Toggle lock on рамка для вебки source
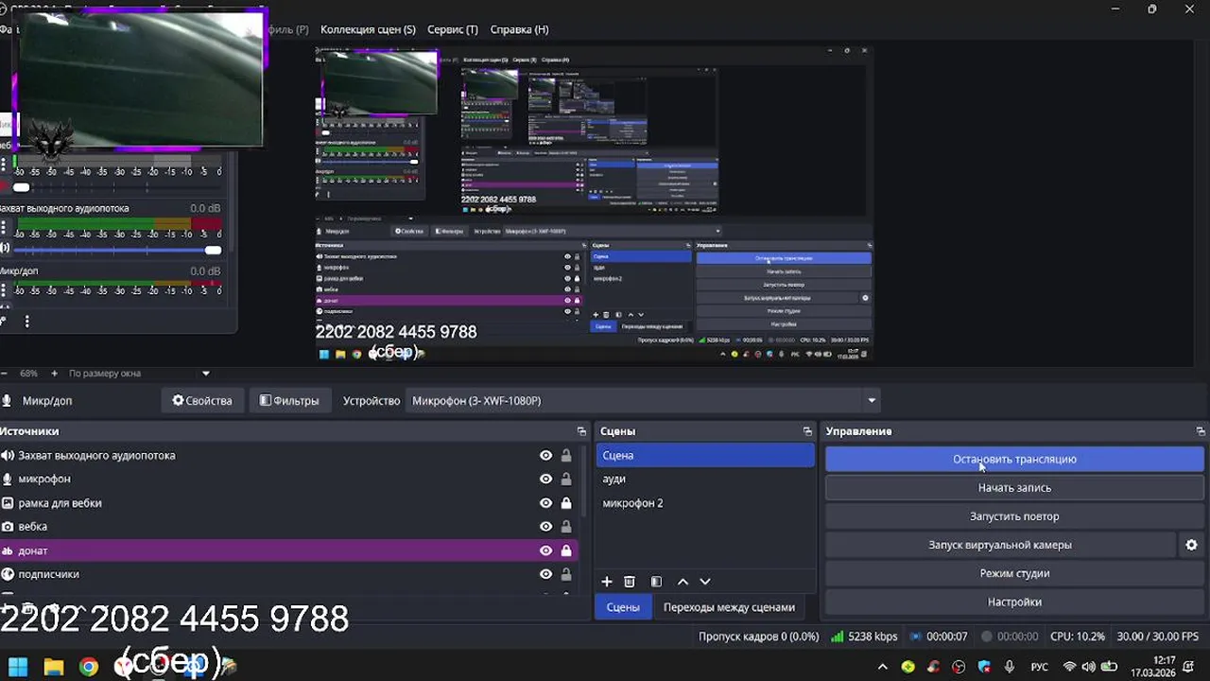Viewport: 1210px width, 681px height. (x=566, y=503)
